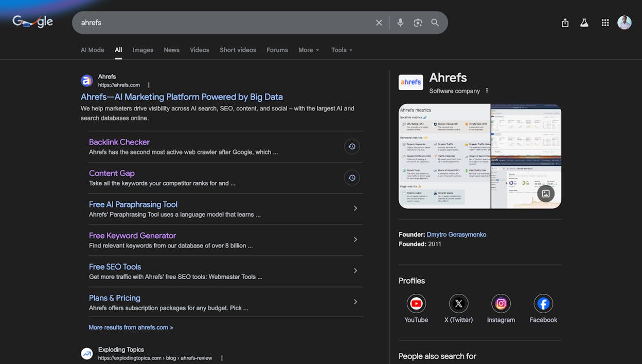Switch to Short videos tab

(238, 50)
